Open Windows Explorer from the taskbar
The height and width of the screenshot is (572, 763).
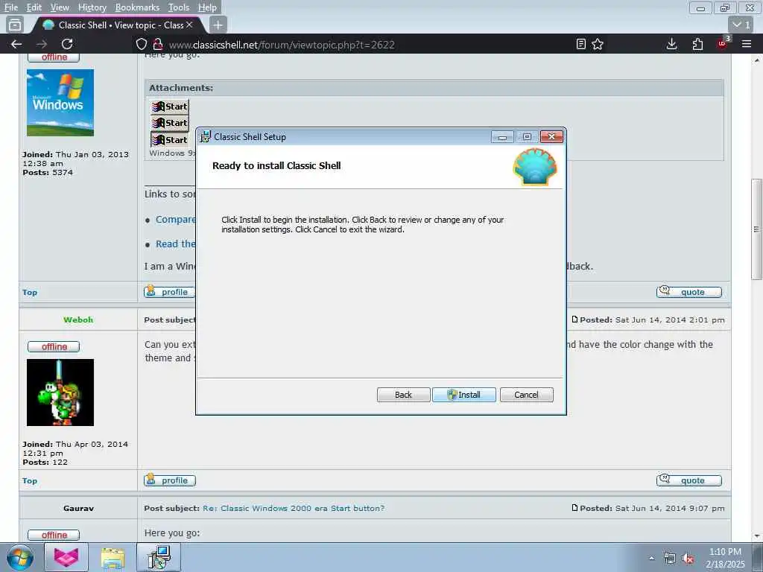[113, 557]
